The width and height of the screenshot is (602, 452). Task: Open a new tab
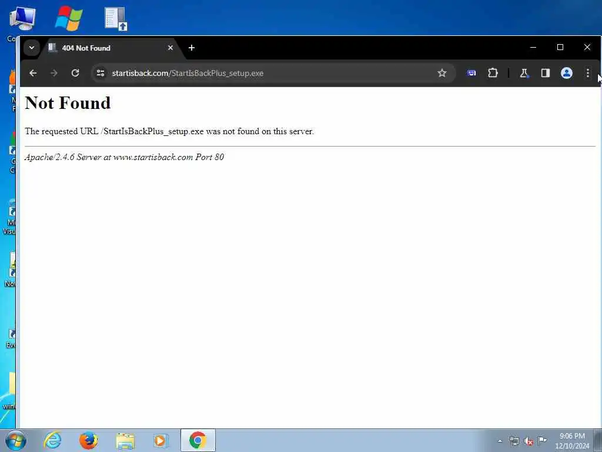coord(192,48)
